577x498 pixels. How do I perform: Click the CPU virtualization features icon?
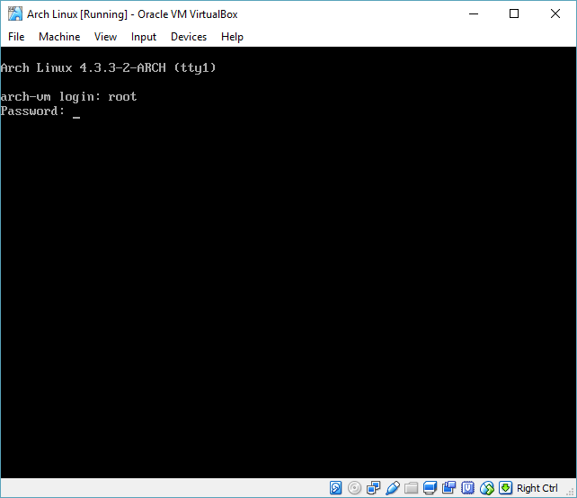[x=467, y=488]
